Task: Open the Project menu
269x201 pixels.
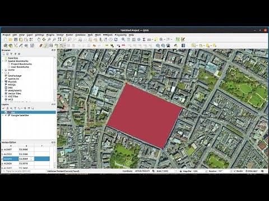Action: [6, 35]
